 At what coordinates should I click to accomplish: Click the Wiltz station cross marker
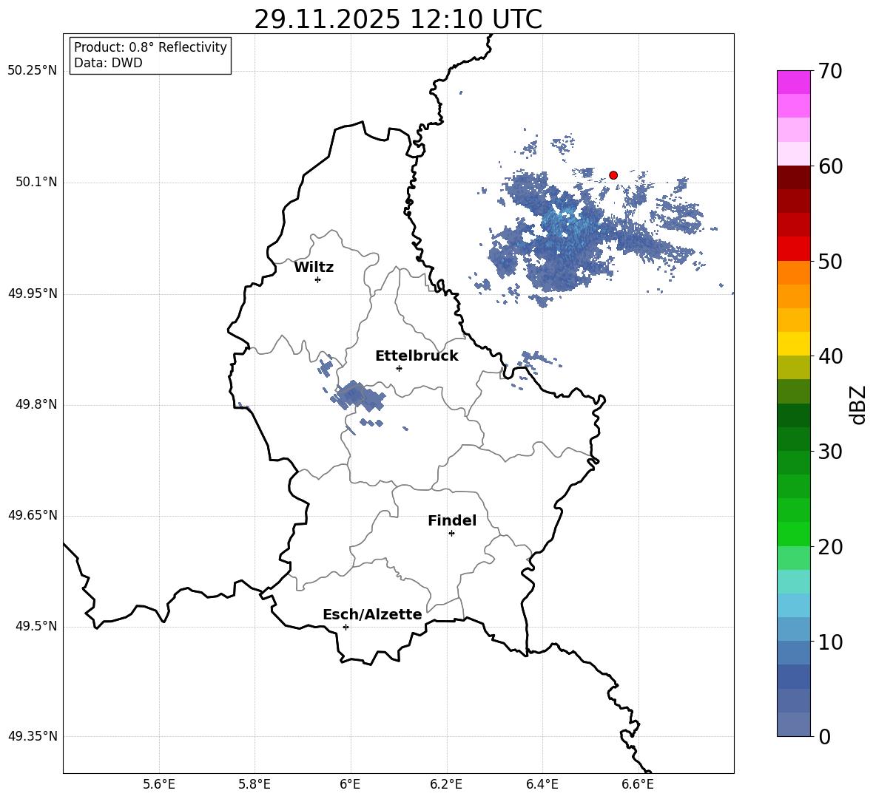click(x=317, y=279)
